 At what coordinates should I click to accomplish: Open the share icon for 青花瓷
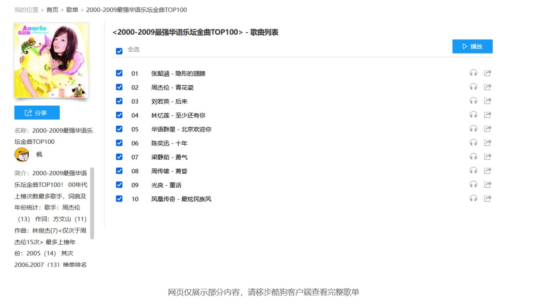click(487, 87)
